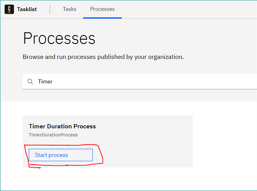Click the TimerDurationProcess ID text
The image size is (257, 191).
pos(53,135)
